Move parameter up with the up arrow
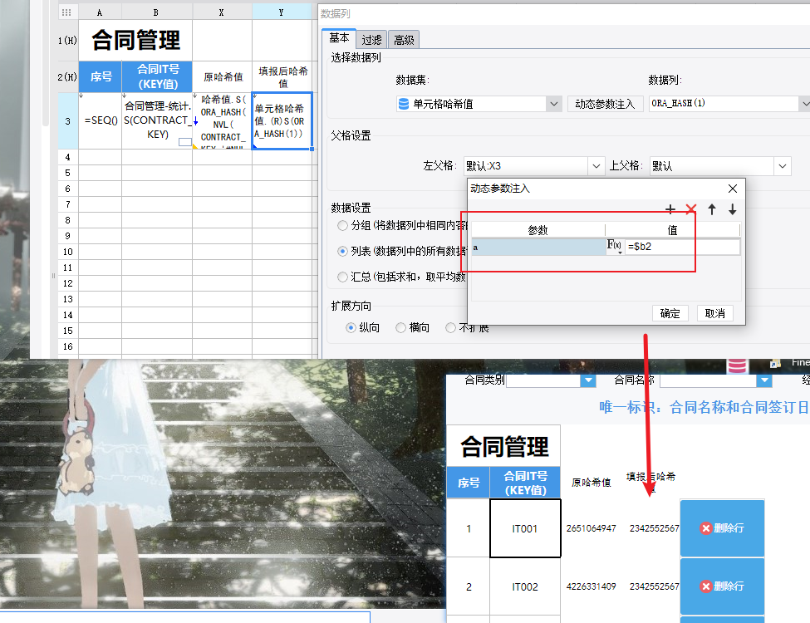Viewport: 810px width, 623px height. pos(712,209)
